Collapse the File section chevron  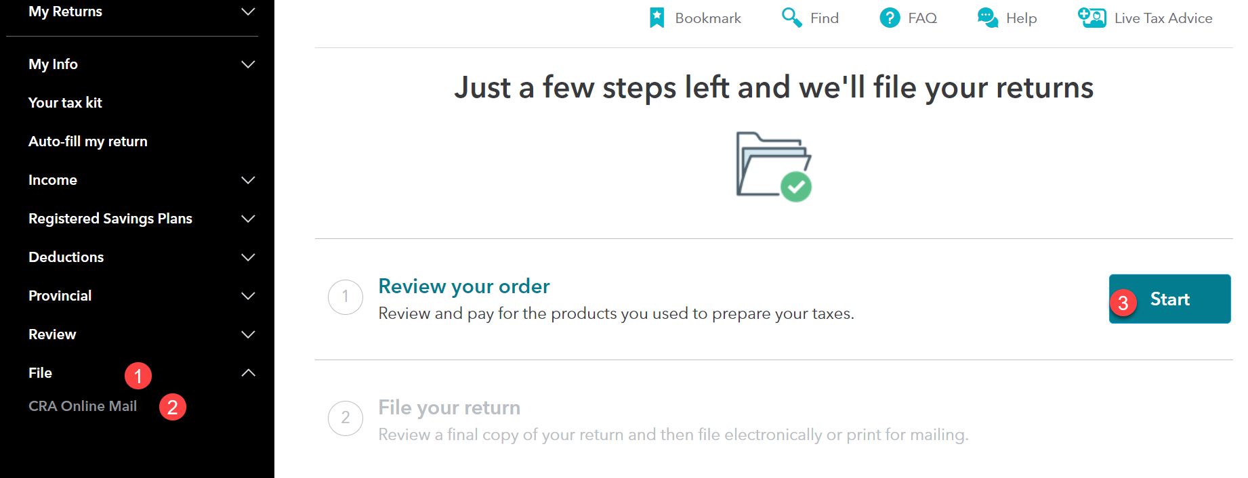point(249,373)
